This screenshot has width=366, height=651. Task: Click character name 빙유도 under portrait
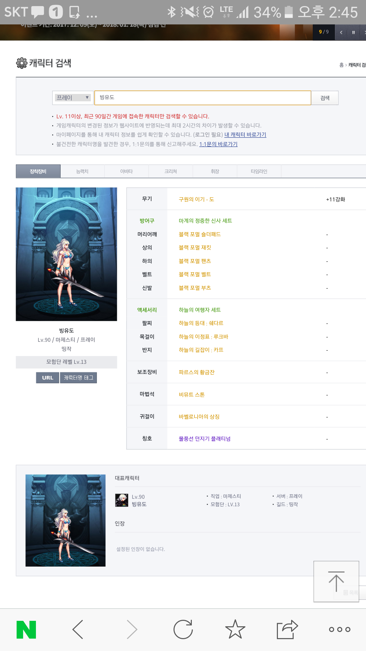click(66, 331)
